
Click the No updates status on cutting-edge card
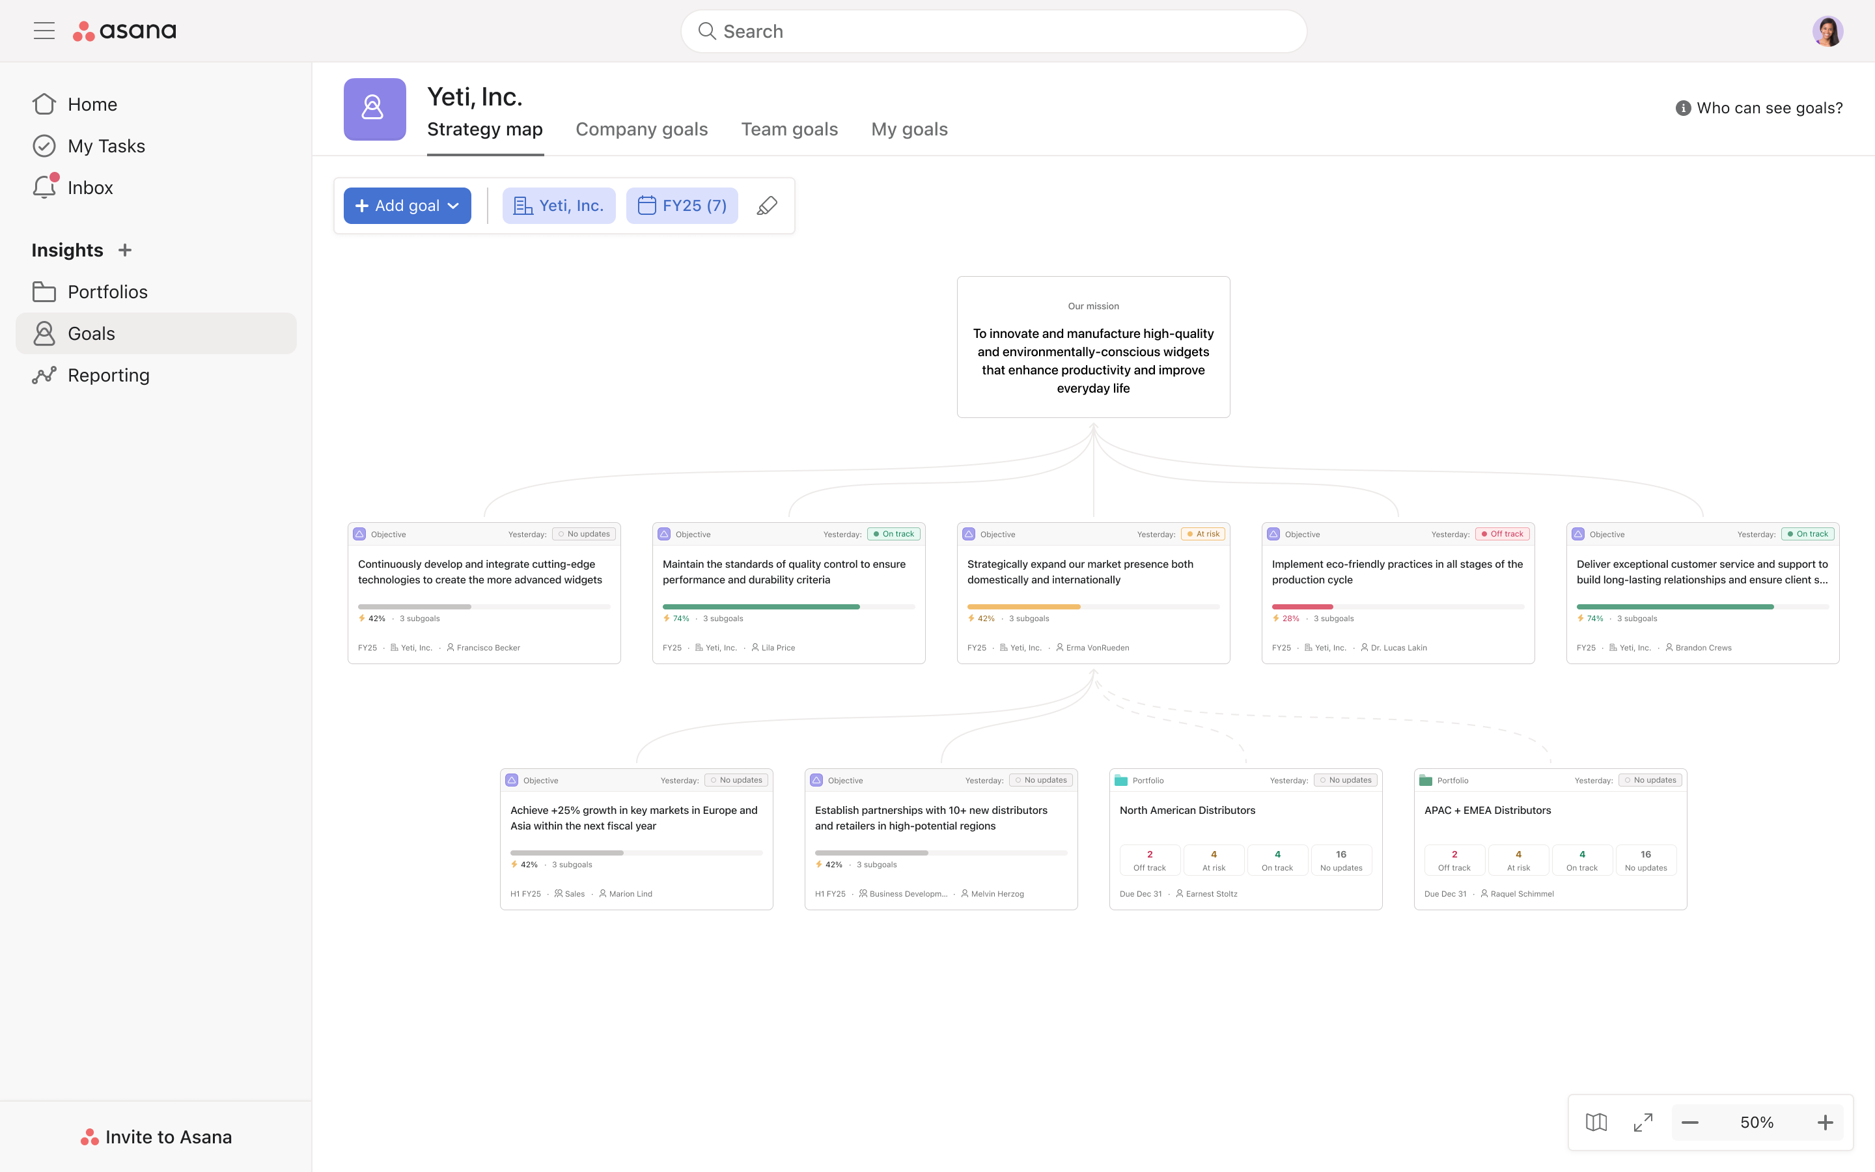click(584, 534)
